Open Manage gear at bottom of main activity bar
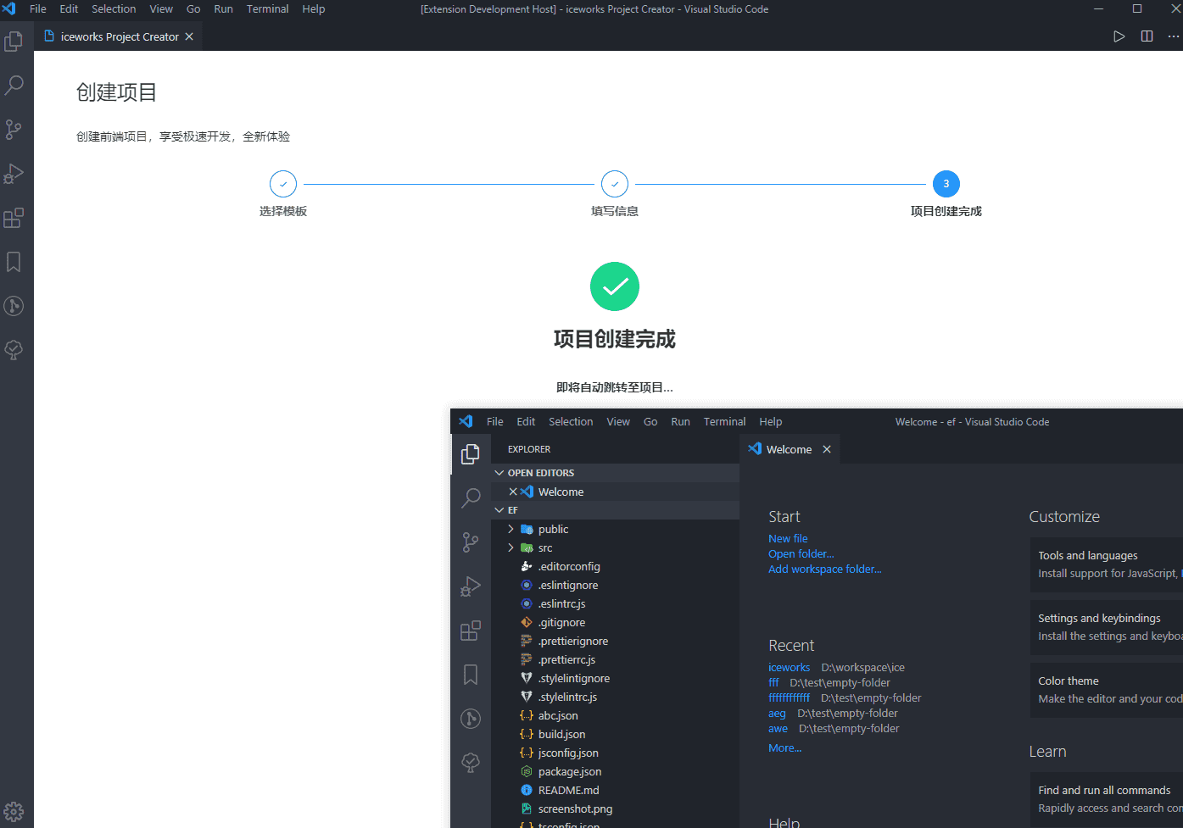Viewport: 1183px width, 828px height. [14, 811]
